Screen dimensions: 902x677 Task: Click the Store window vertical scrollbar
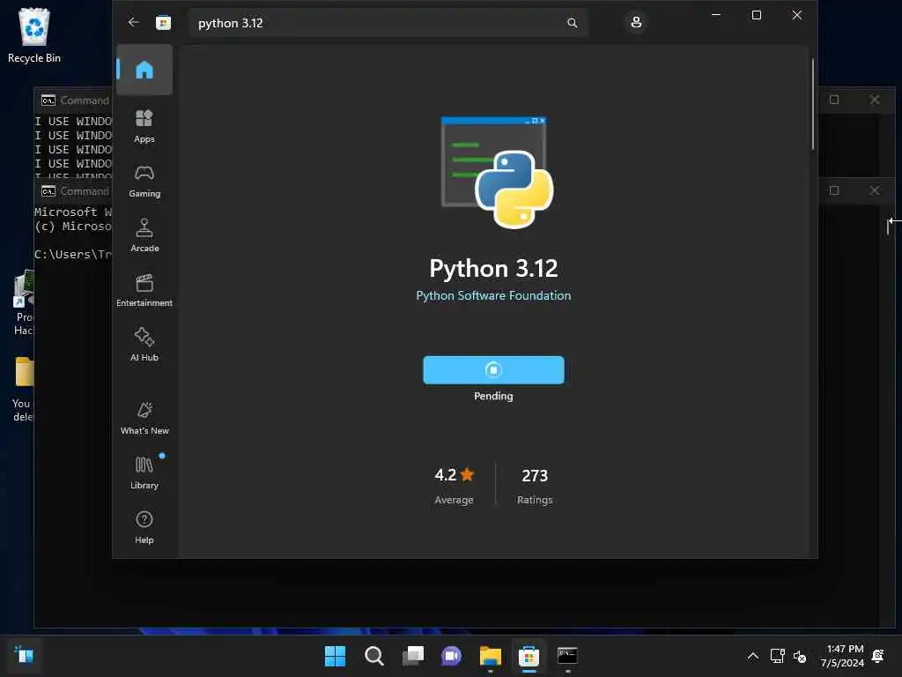[x=813, y=104]
